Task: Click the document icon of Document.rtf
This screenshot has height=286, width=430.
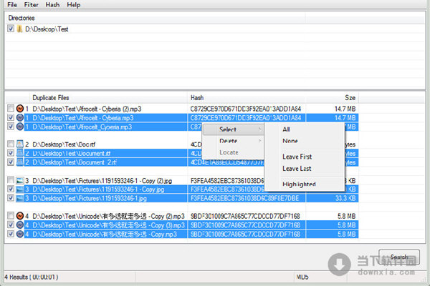Action: pyautogui.click(x=19, y=152)
